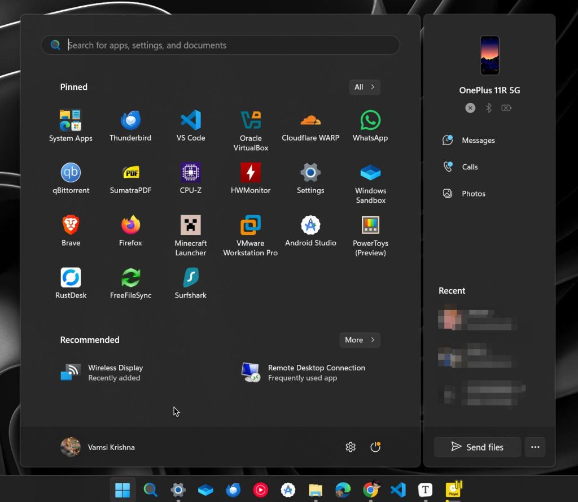Open phone Photos
The width and height of the screenshot is (578, 502).
pos(464,193)
